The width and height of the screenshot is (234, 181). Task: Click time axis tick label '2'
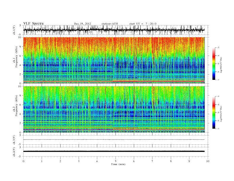point(60,161)
